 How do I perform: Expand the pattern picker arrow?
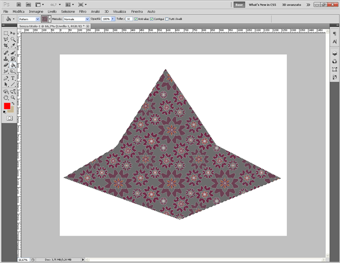[50, 19]
